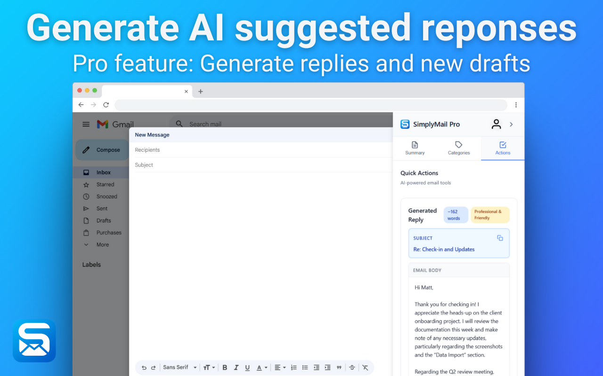This screenshot has width=603, height=376.
Task: Toggle bold formatting
Action: 225,368
